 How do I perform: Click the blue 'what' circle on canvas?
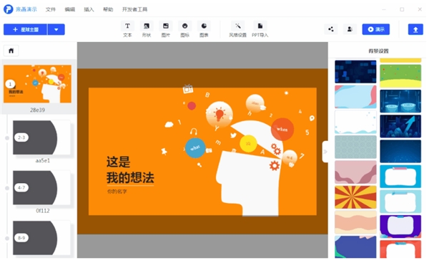click(x=195, y=148)
